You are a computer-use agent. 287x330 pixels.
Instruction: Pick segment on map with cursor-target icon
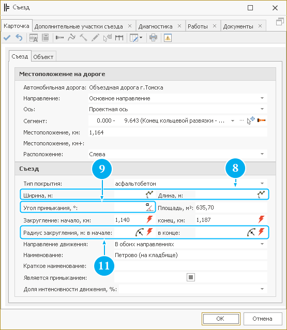[x=251, y=121]
